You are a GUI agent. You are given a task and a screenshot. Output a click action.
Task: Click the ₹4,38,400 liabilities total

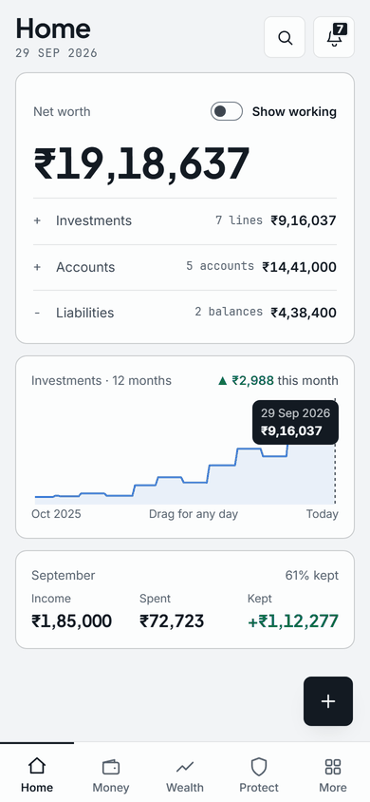tap(304, 313)
